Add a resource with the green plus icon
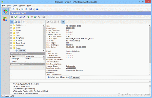 coord(28,17)
